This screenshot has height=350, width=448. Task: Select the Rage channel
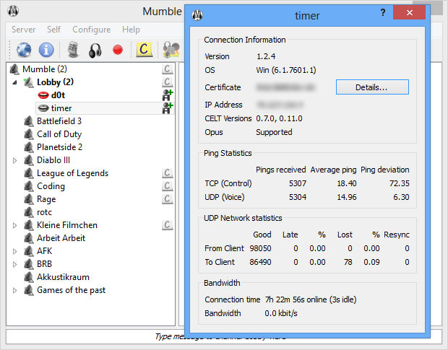[46, 199]
